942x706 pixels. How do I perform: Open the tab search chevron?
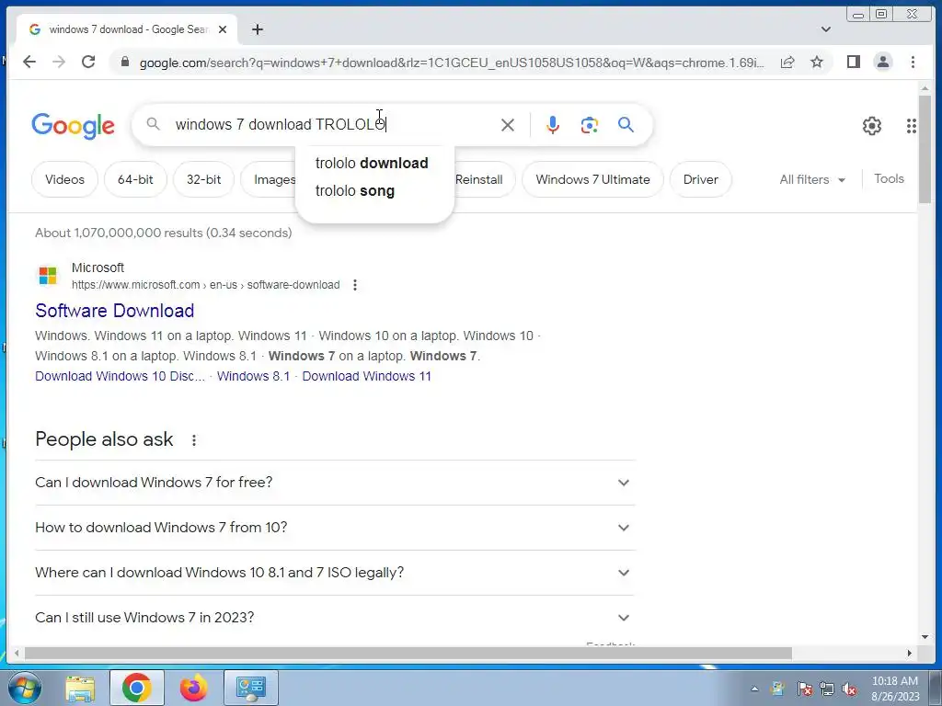[826, 29]
